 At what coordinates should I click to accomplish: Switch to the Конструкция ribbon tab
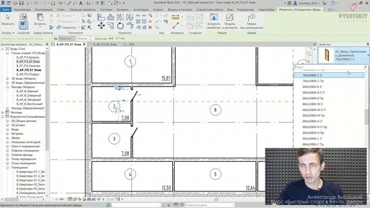click(44, 10)
